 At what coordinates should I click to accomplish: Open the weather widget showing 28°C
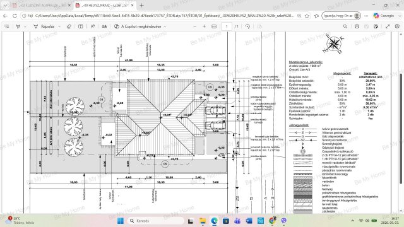[x=20, y=221]
